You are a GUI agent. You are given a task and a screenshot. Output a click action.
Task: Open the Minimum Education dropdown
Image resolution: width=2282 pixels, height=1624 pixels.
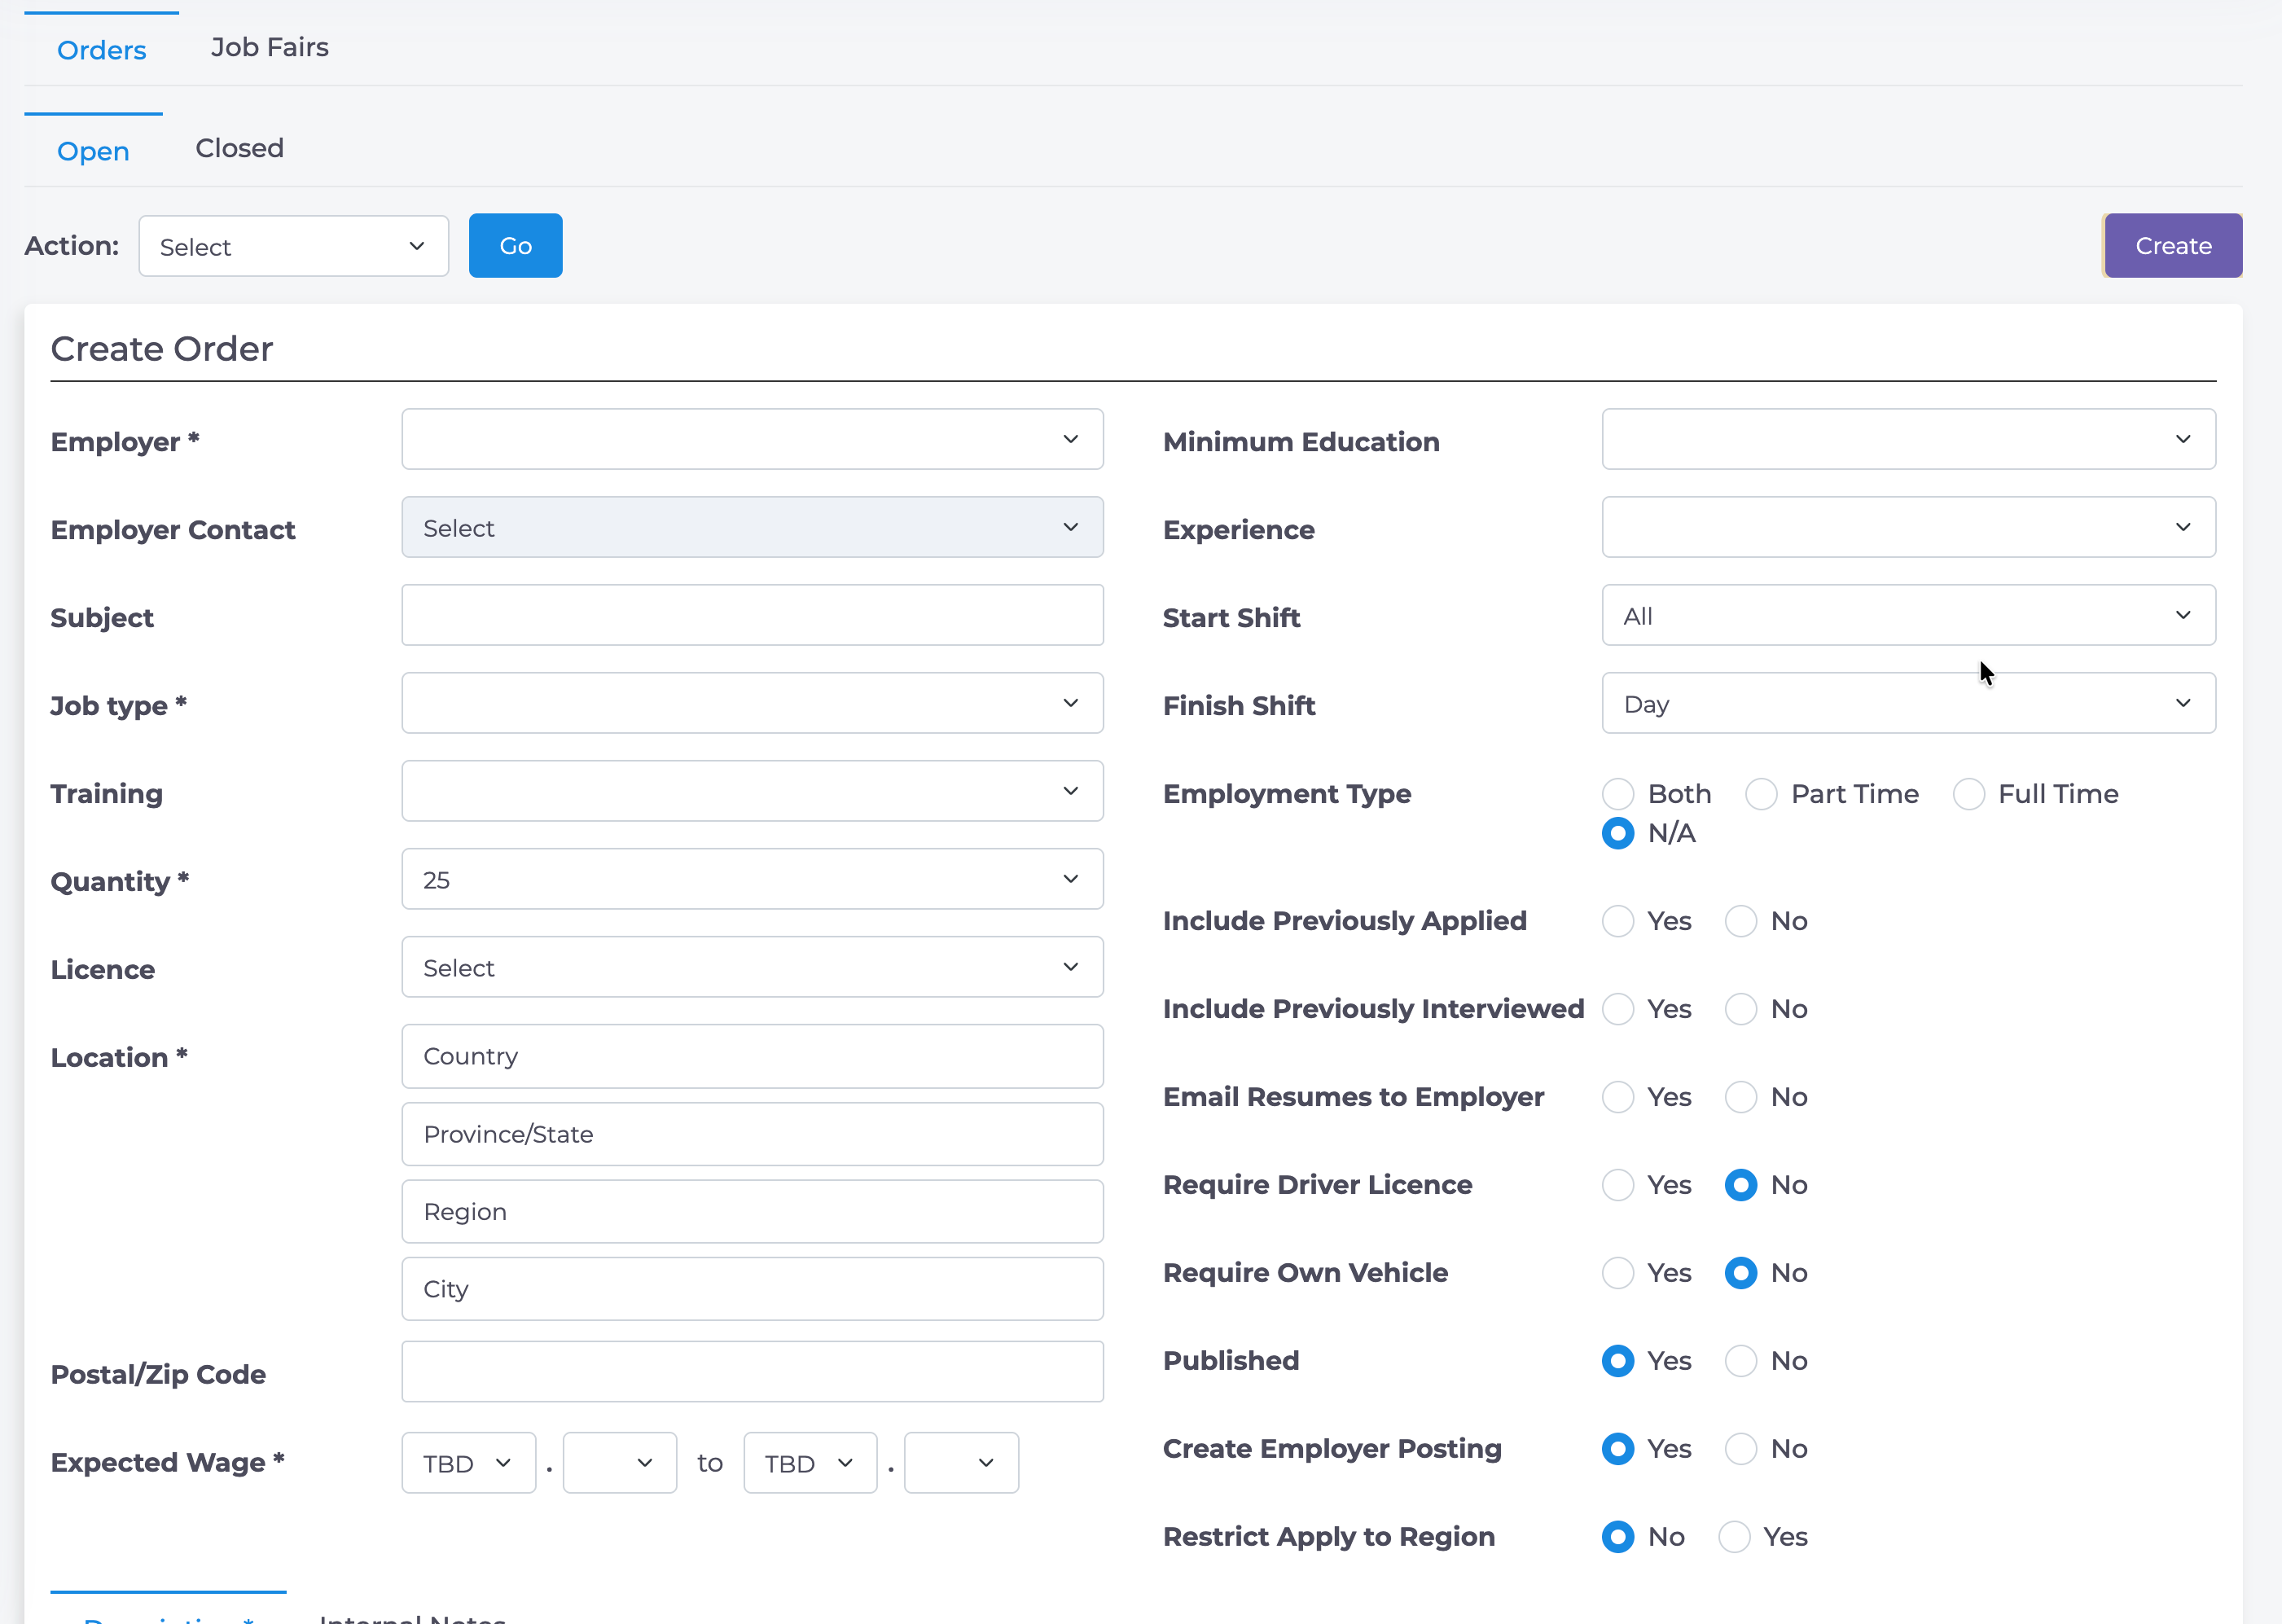(1908, 439)
